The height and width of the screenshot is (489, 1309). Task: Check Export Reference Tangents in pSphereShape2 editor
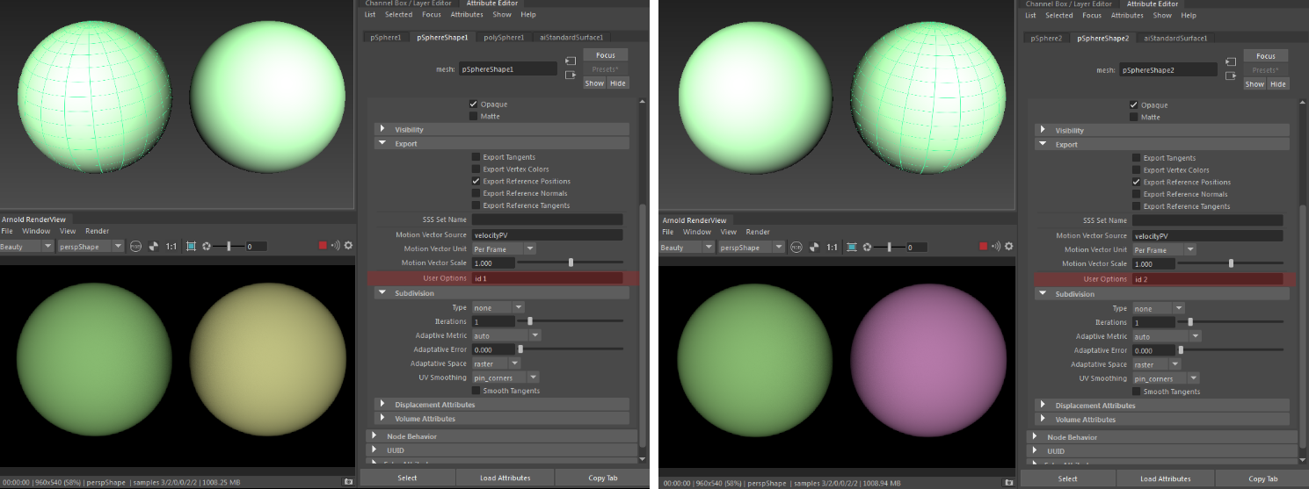tap(1136, 206)
